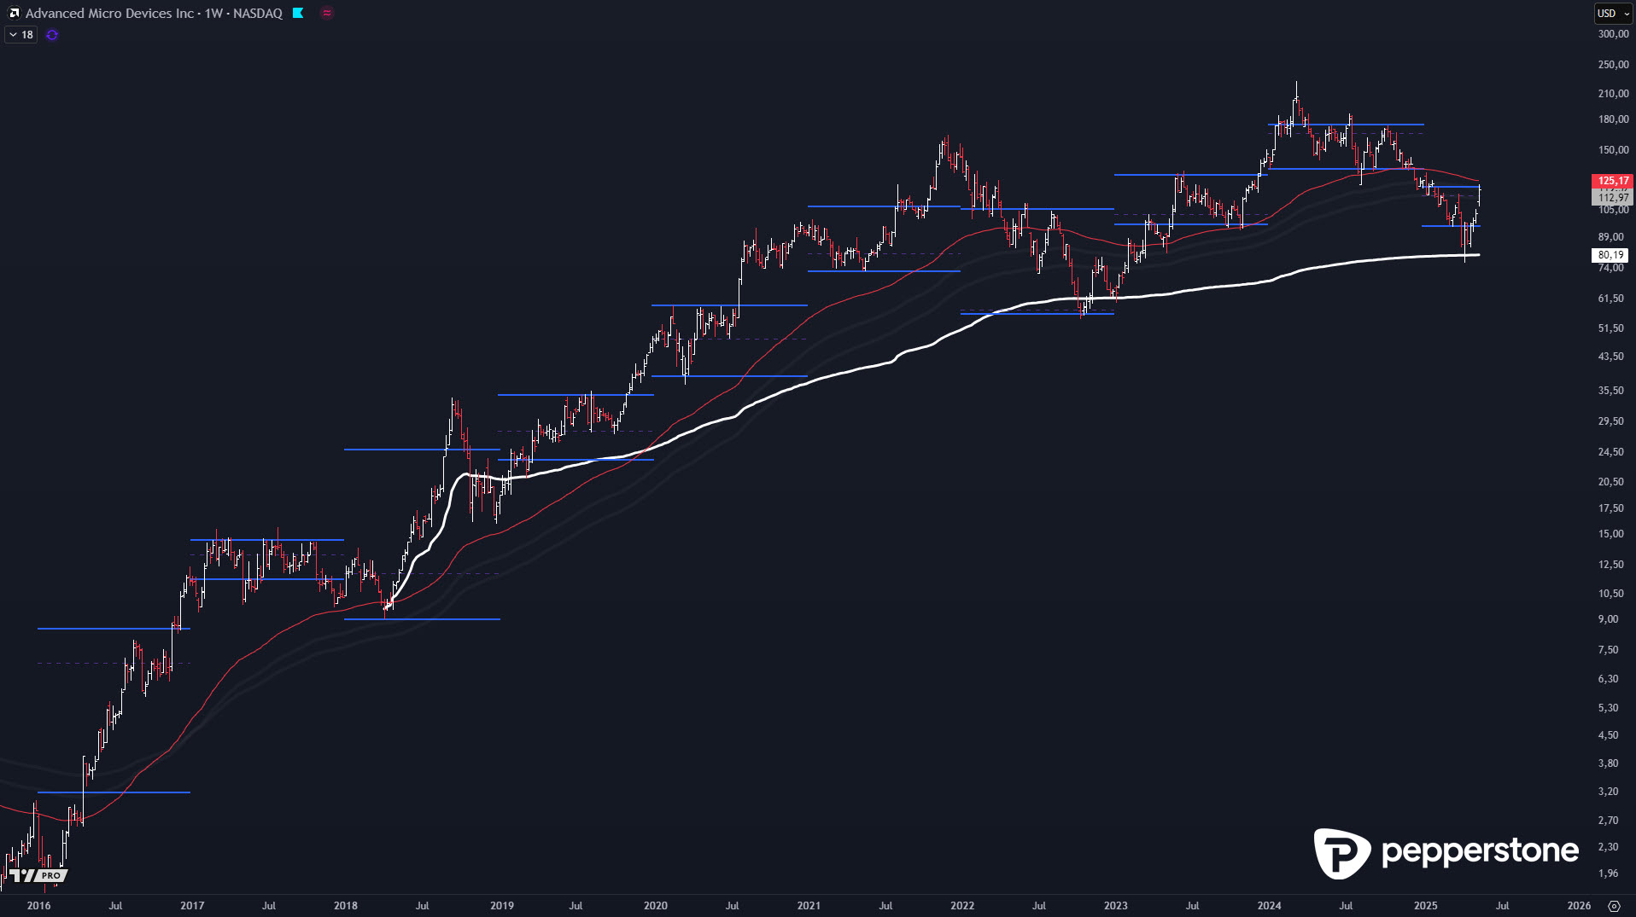Open the USD currency dropdown
Image resolution: width=1636 pixels, height=917 pixels.
click(1613, 13)
